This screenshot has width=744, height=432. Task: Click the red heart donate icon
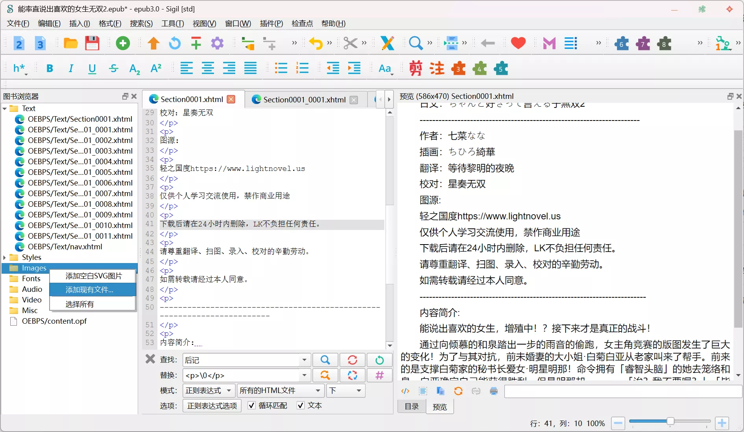click(x=518, y=43)
